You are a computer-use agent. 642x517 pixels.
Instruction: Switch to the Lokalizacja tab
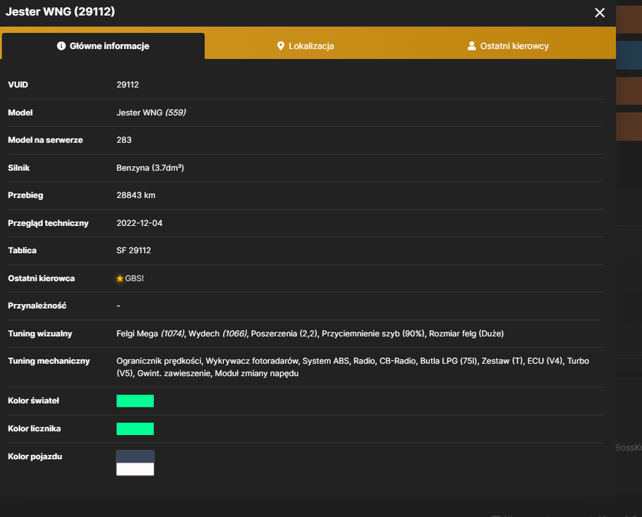click(x=305, y=46)
